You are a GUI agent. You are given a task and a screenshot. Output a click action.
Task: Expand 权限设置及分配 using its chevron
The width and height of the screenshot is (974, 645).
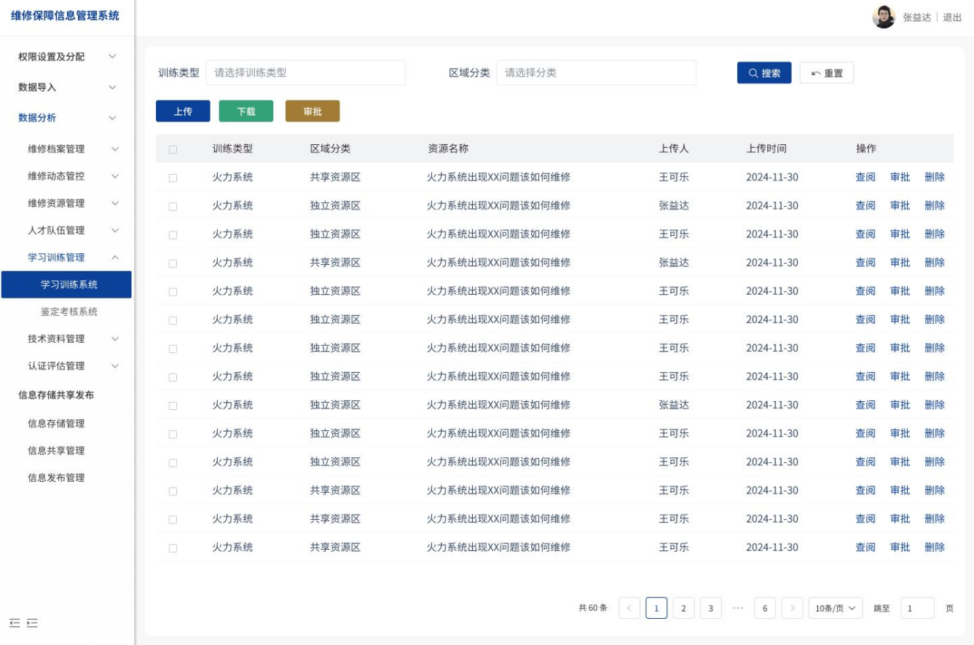(112, 56)
